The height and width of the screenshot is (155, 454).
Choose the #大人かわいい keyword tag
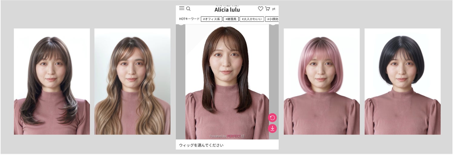click(x=252, y=19)
